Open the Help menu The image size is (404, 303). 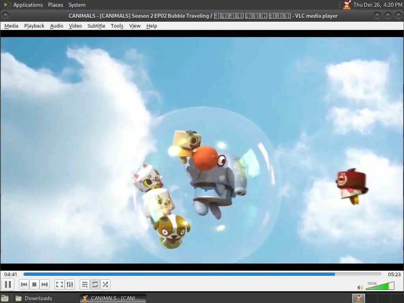click(152, 26)
